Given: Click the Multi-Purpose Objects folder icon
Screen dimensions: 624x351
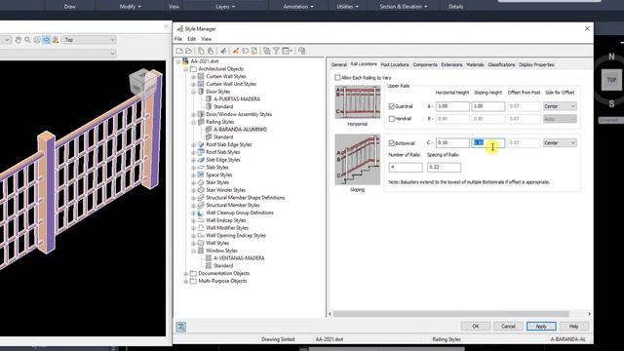Looking at the screenshot, I should coord(193,281).
